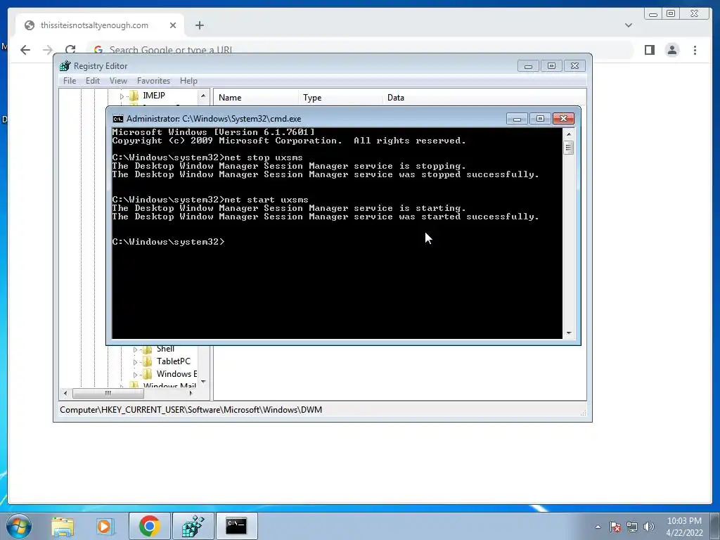Viewport: 720px width, 540px height.
Task: Click Show desktop button at taskbar end
Action: (x=716, y=526)
